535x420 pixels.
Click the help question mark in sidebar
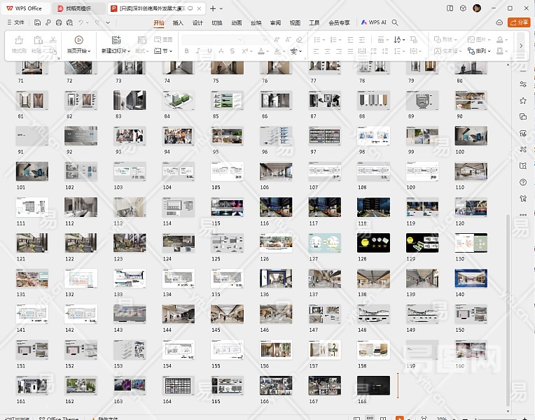(x=523, y=183)
